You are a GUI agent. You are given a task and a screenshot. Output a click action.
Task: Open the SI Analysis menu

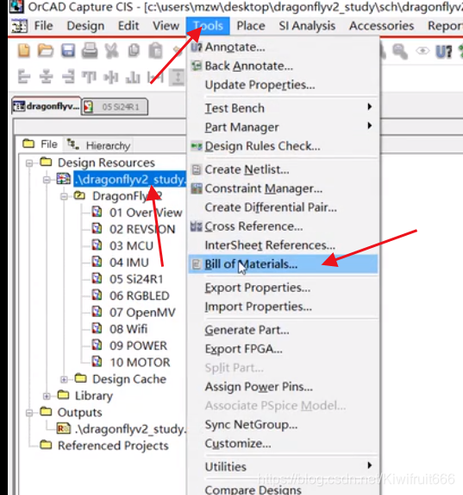point(307,26)
